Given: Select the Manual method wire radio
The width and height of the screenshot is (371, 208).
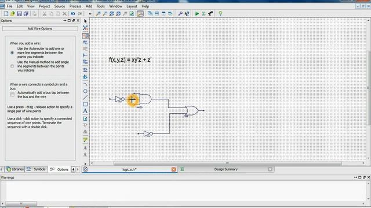Looking at the screenshot, I should coord(12,66).
